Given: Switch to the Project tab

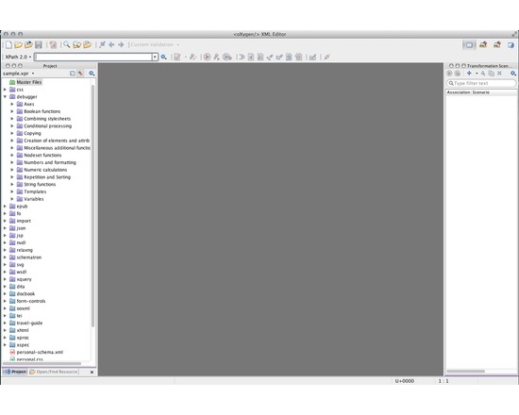Looking at the screenshot, I should [x=15, y=372].
